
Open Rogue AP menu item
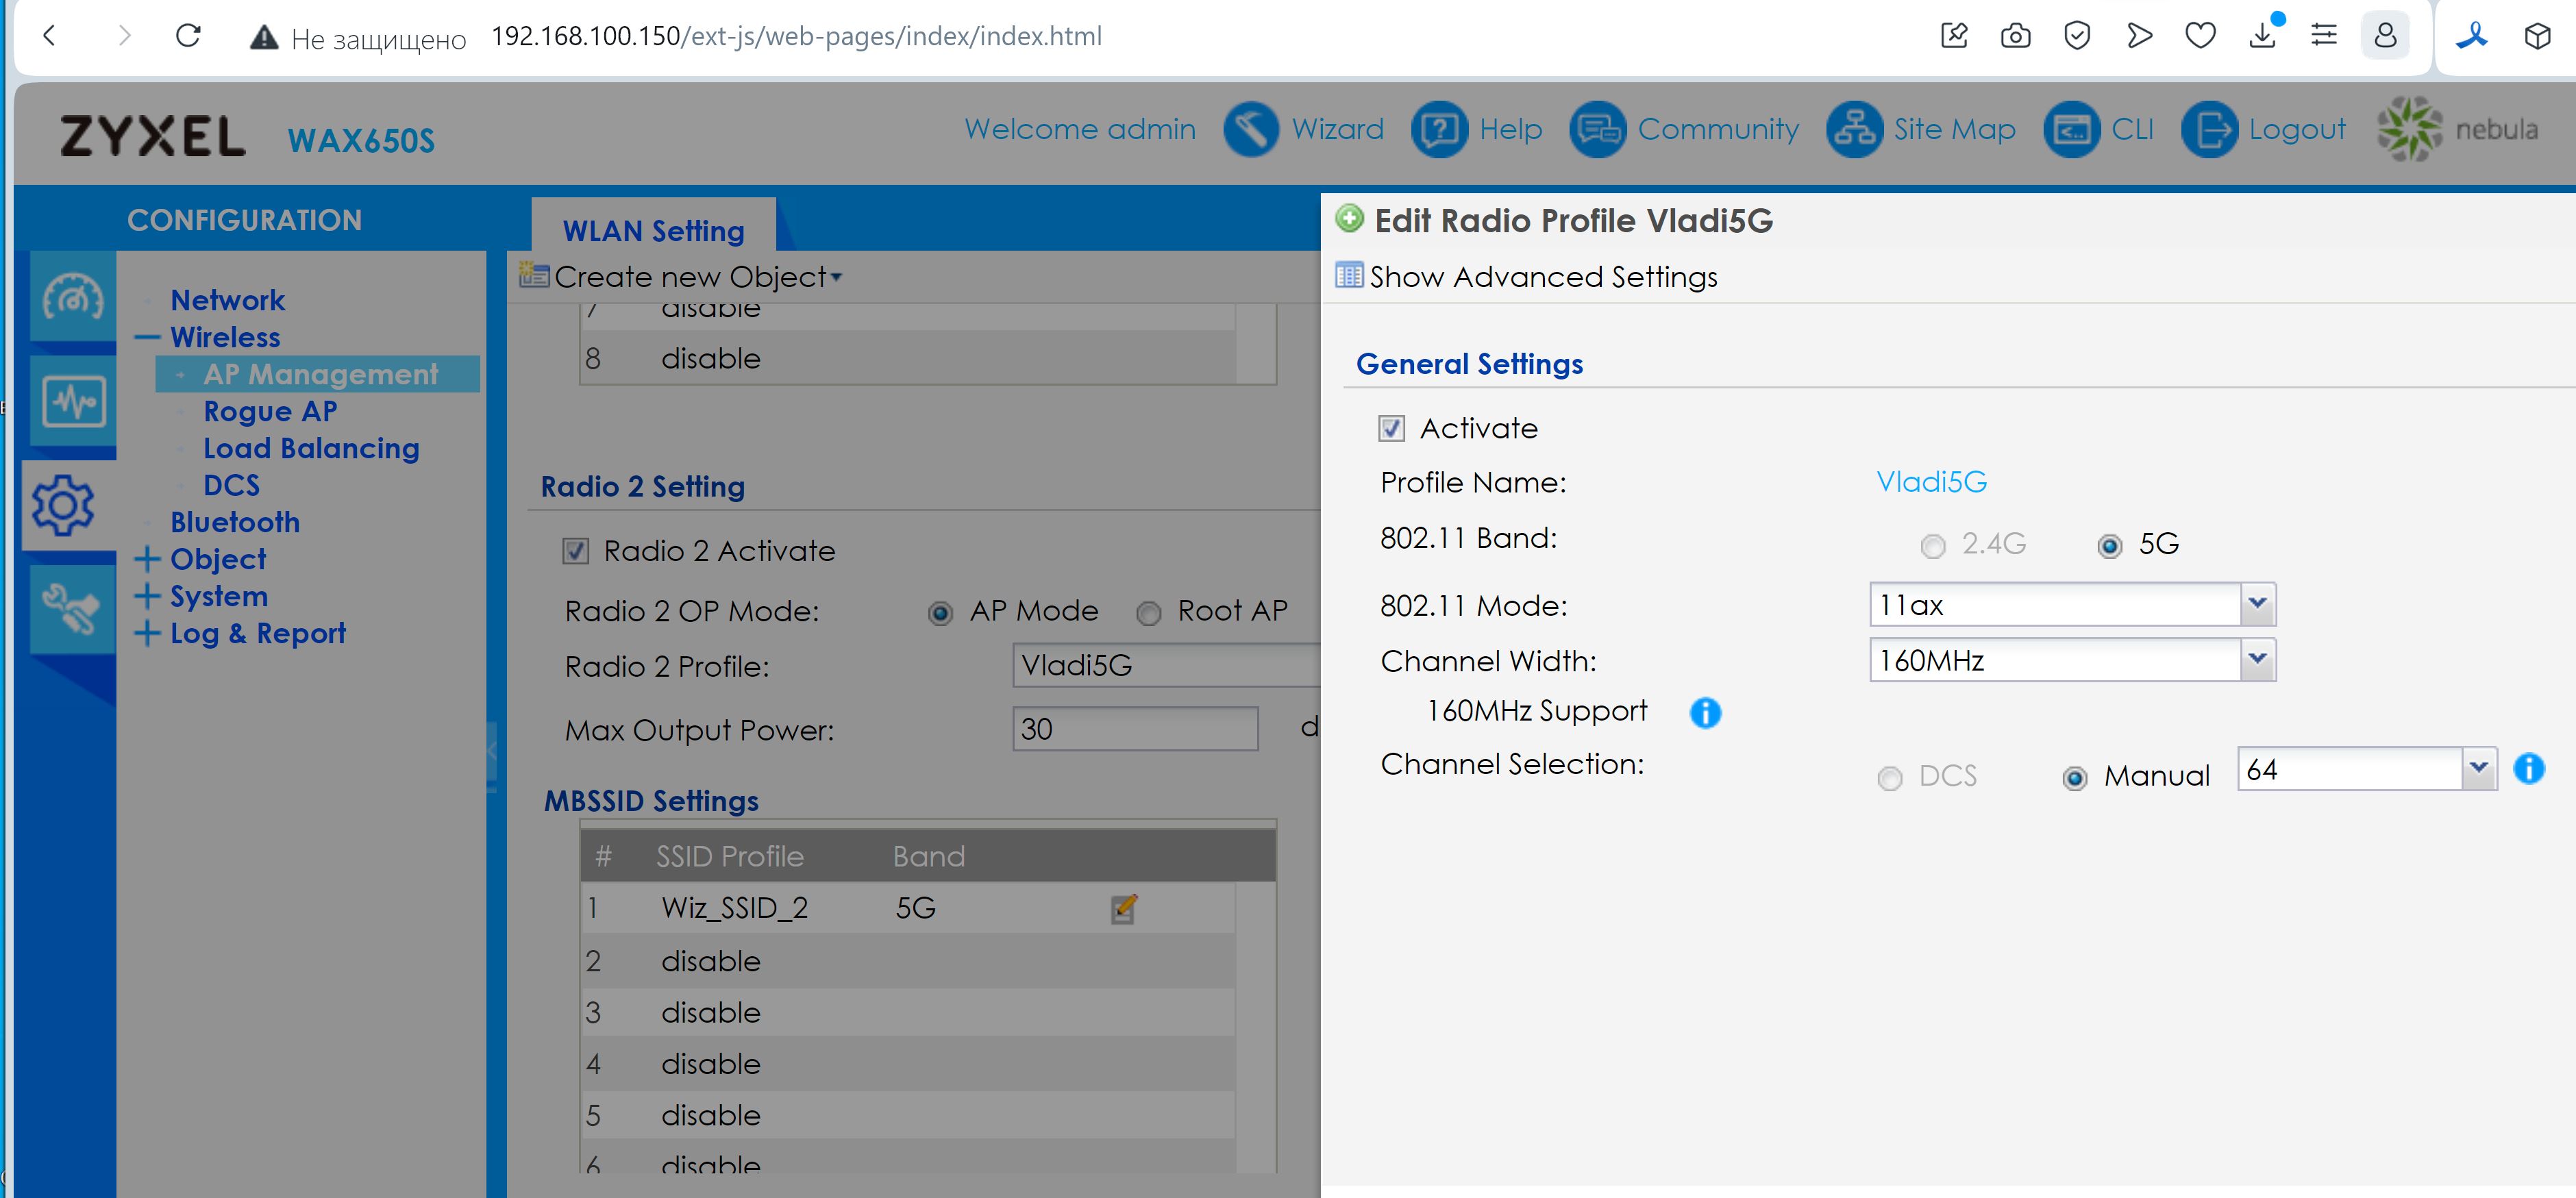click(x=270, y=411)
